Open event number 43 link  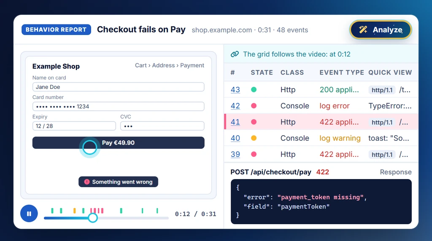235,90
